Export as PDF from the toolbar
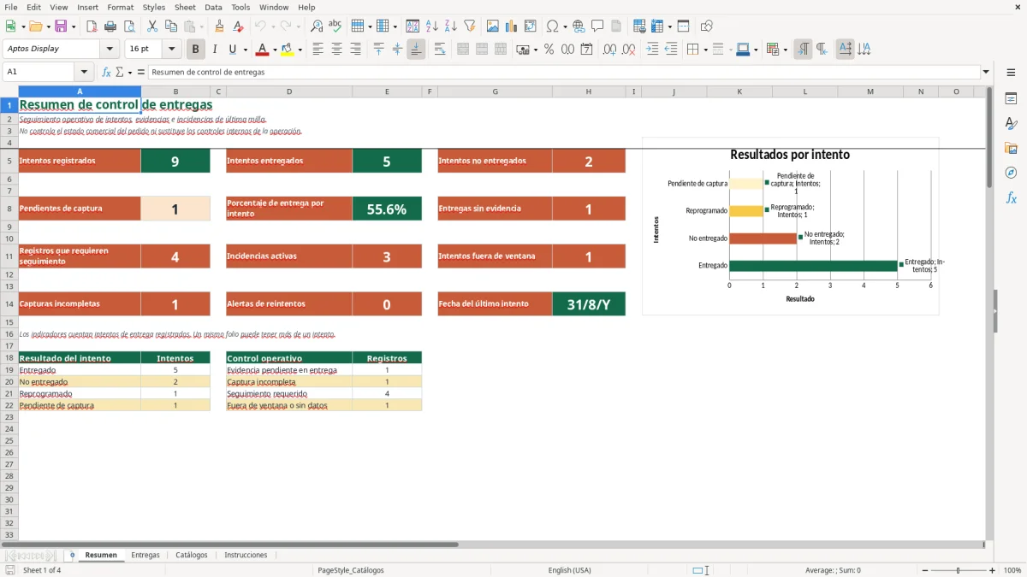 click(x=92, y=26)
